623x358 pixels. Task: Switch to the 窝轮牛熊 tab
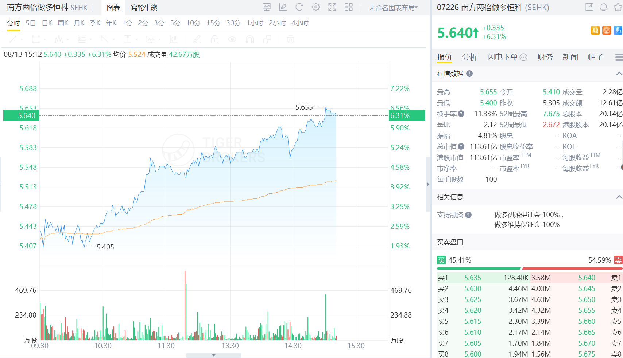pyautogui.click(x=143, y=8)
